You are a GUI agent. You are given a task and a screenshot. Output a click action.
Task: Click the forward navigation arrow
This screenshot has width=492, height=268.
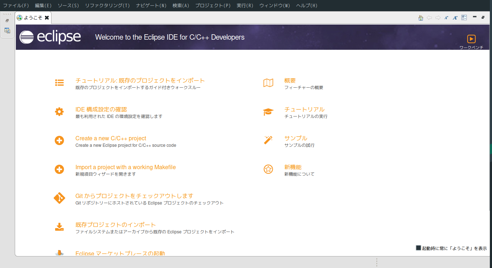click(438, 18)
